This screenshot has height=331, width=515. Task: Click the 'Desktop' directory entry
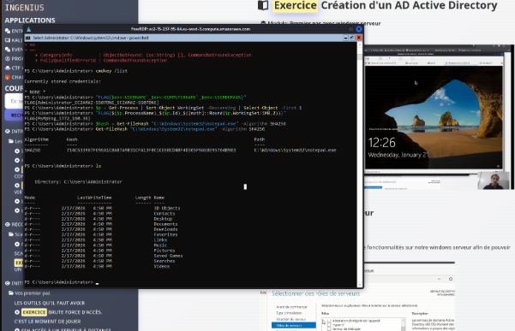coord(163,219)
